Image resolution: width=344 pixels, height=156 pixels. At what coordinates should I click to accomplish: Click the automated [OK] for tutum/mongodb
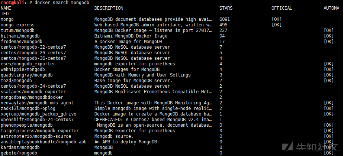click(x=329, y=30)
